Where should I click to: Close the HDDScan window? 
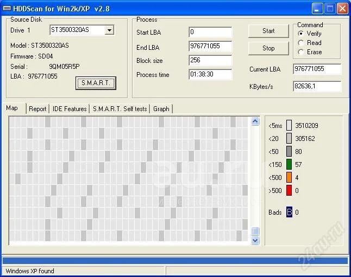342,9
